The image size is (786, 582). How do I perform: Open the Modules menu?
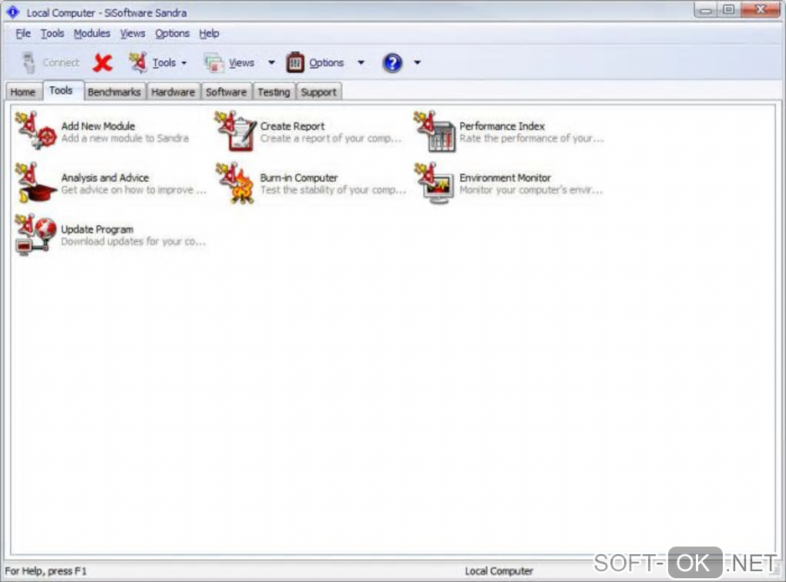(x=92, y=34)
